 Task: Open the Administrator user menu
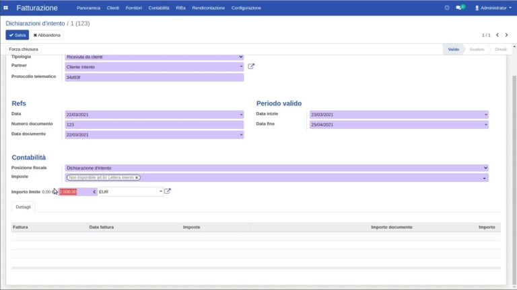point(493,7)
